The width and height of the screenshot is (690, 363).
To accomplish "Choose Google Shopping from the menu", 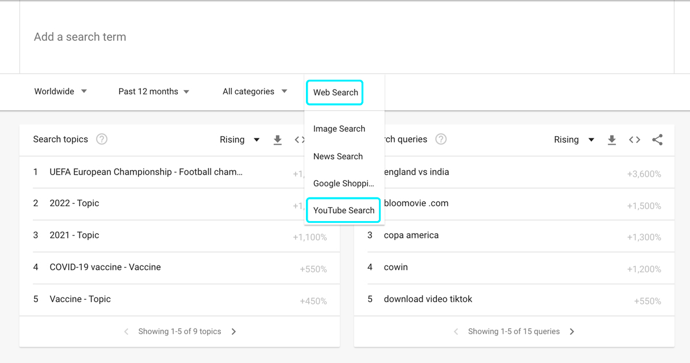I will click(x=344, y=183).
